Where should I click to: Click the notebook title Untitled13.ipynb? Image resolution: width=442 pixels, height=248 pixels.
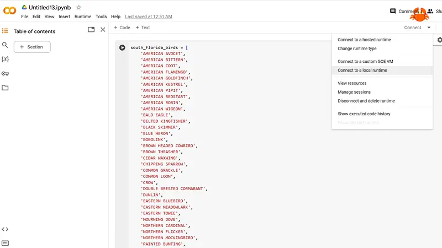click(50, 8)
